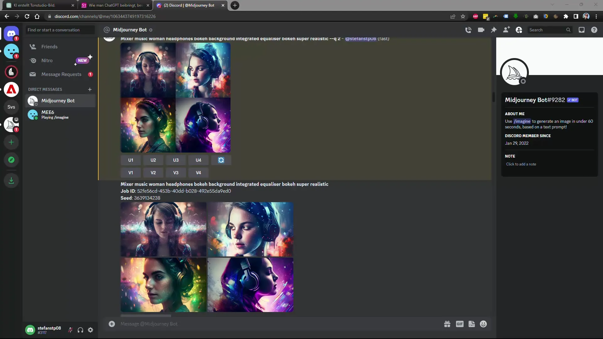
Task: Select the Midjourney Bot conversation
Action: [58, 100]
